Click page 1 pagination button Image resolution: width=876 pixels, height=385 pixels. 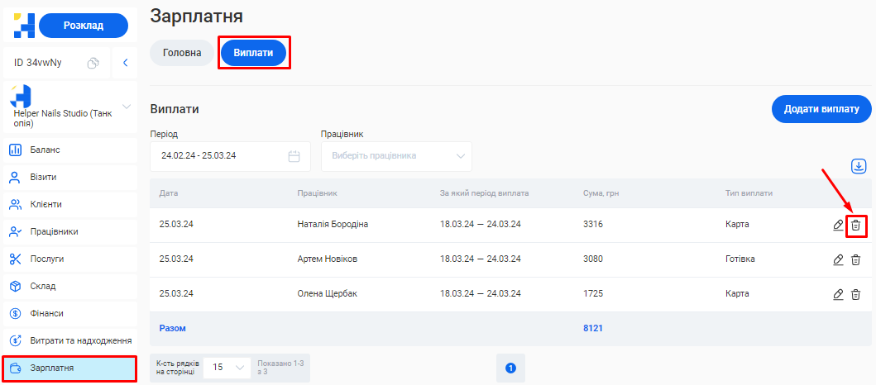point(510,368)
